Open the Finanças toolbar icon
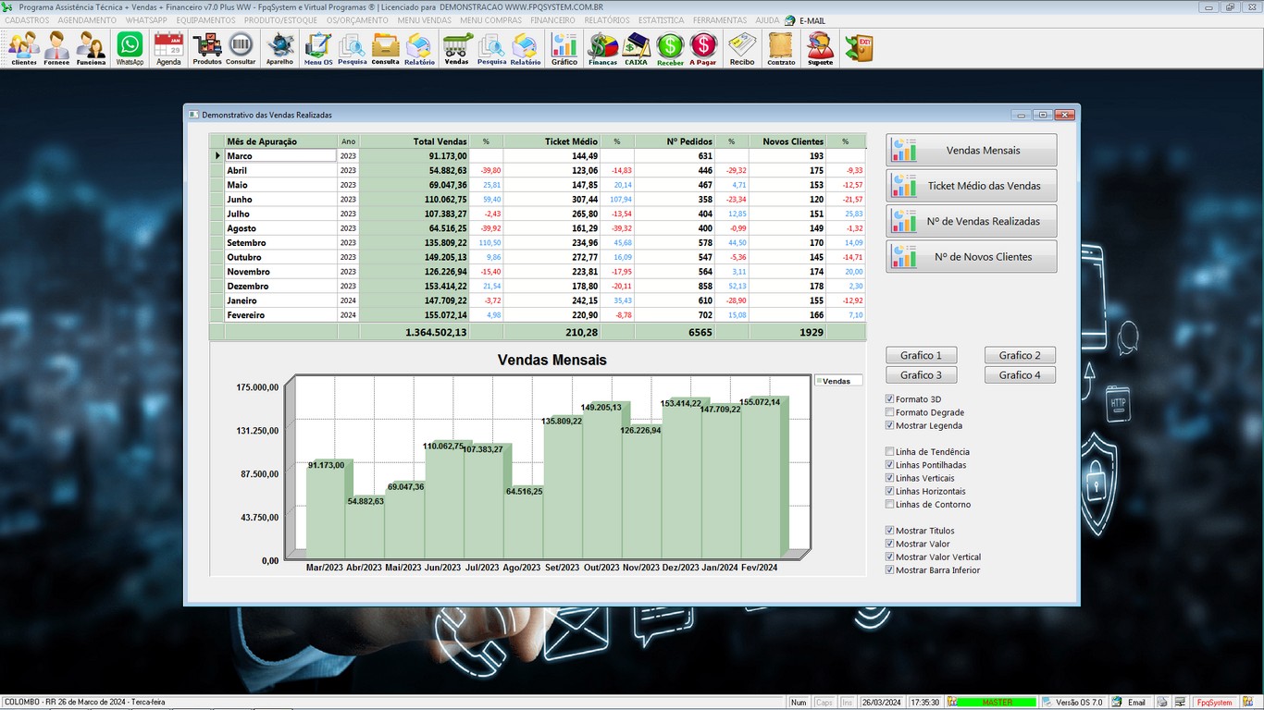Screen dimensions: 1264x710 [x=602, y=48]
